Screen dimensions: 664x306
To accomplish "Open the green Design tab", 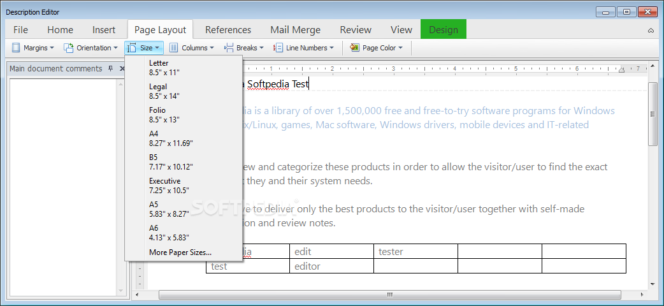I will click(444, 29).
